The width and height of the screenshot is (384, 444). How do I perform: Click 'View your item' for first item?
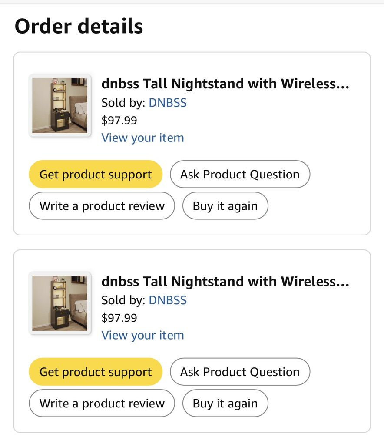click(x=142, y=138)
